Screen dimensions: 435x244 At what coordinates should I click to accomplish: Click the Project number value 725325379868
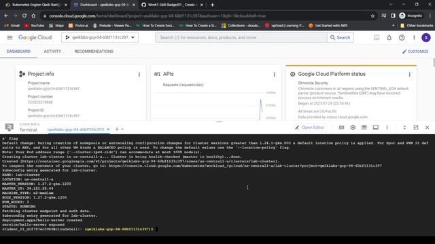pyautogui.click(x=40, y=102)
